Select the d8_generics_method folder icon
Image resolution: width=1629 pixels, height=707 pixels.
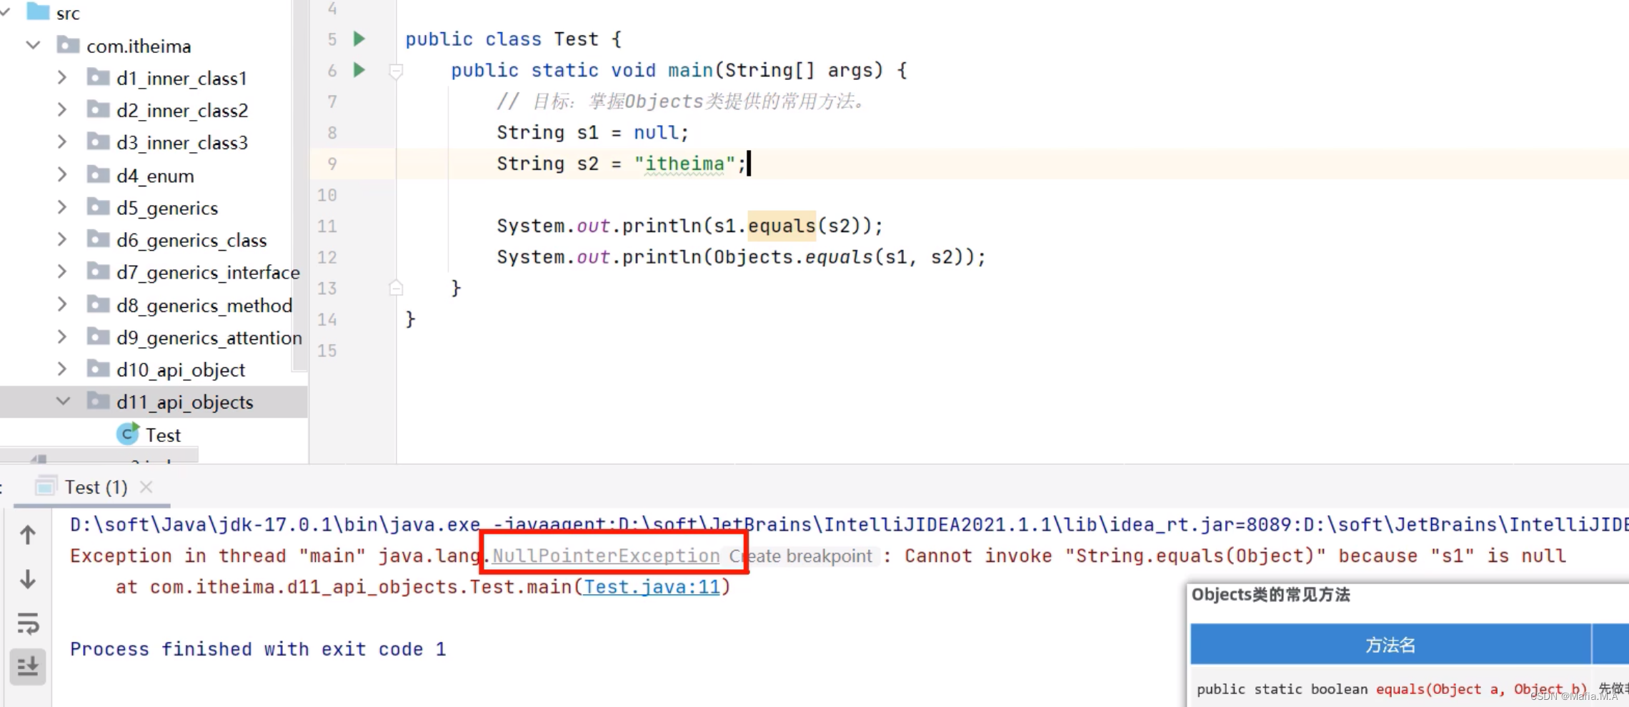[x=98, y=304]
